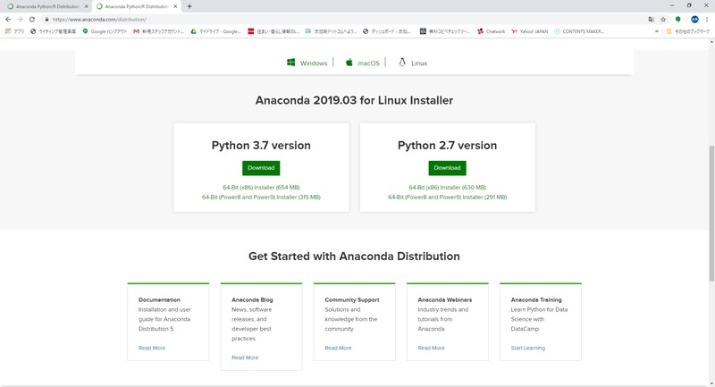Screen dimensions: 715x387
Task: Go back to the previous page
Action: point(8,19)
